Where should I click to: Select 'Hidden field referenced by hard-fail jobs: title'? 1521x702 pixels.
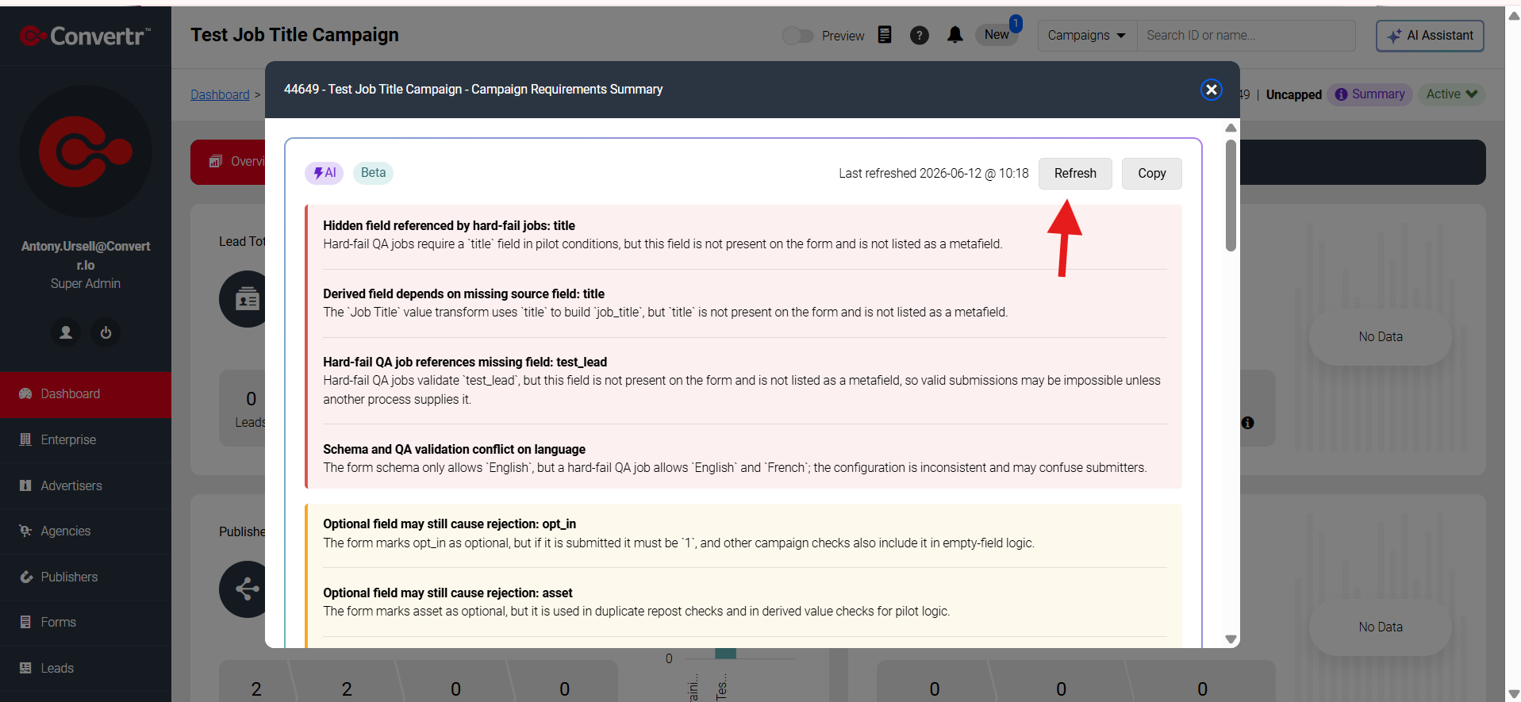449,226
